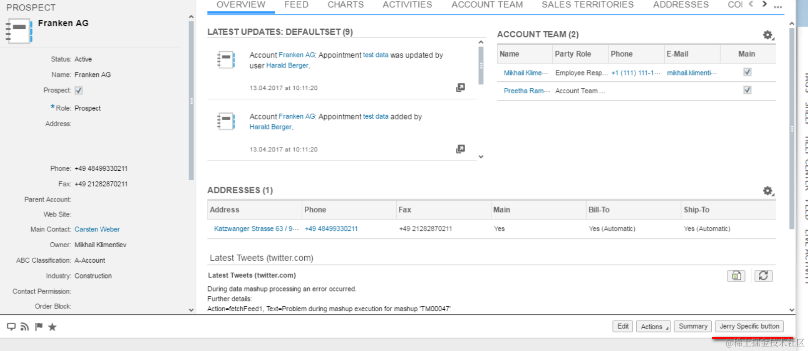Click the Jerry Specific button
The image size is (808, 351).
pyautogui.click(x=749, y=326)
